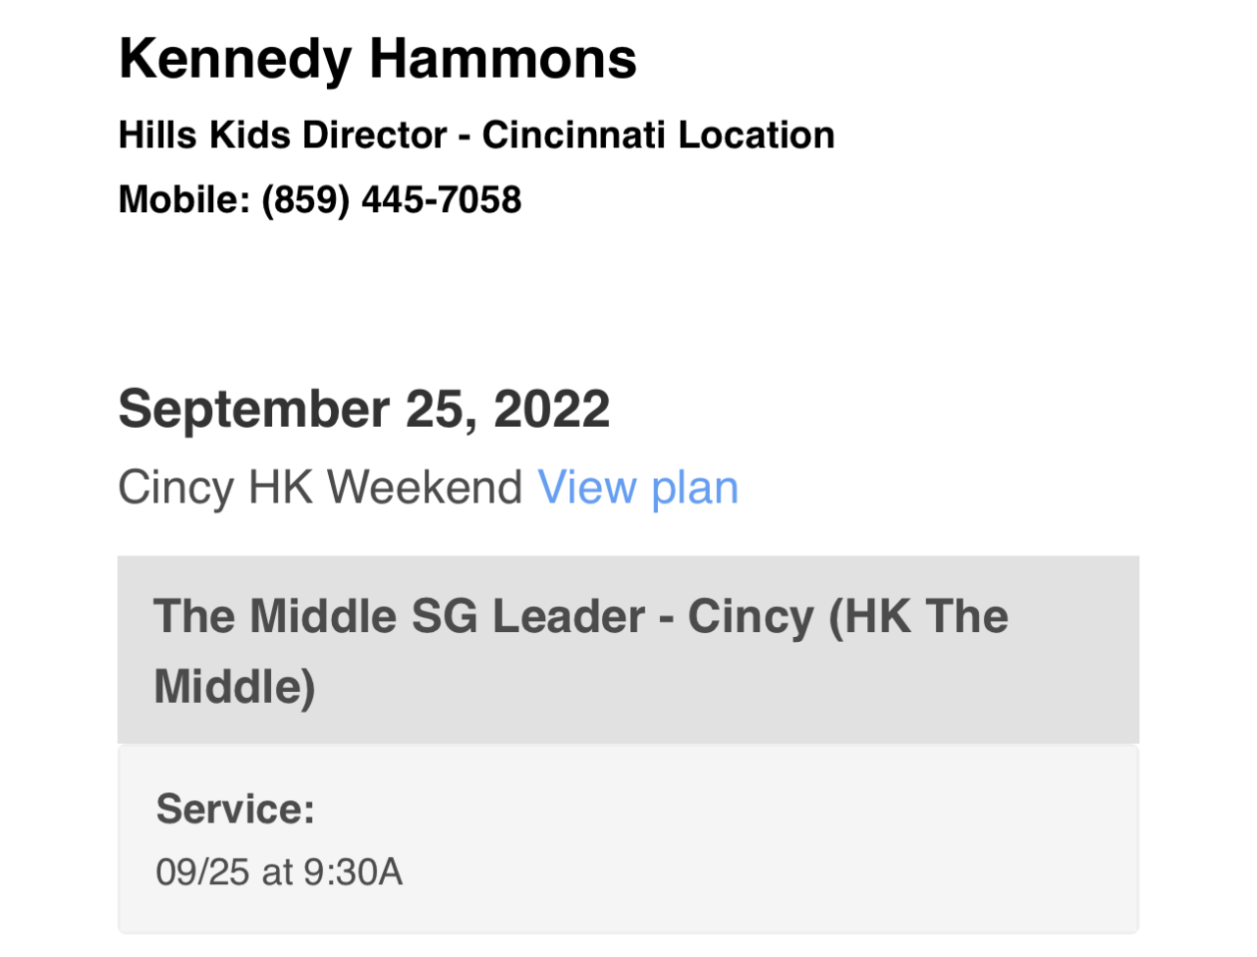Click the word Weekend beside View plan
Image resolution: width=1257 pixels, height=957 pixels.
(x=424, y=488)
